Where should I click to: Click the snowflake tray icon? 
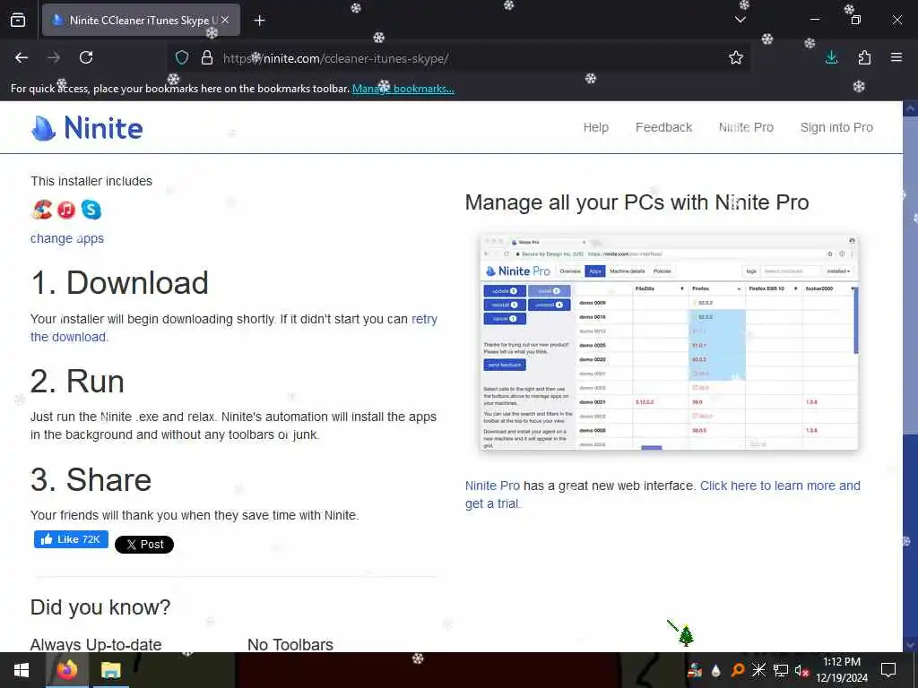pyautogui.click(x=758, y=670)
